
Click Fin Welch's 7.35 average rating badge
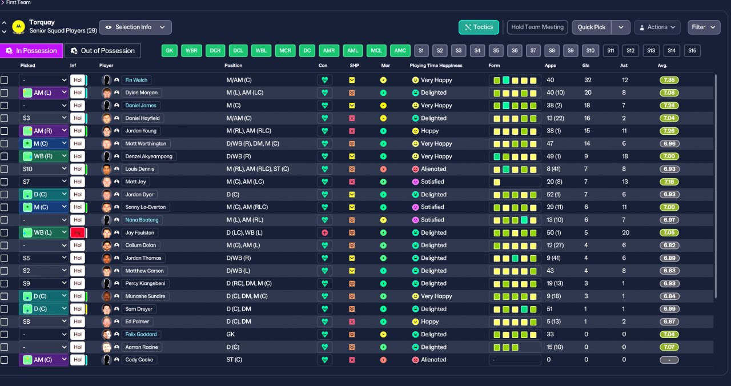[669, 80]
